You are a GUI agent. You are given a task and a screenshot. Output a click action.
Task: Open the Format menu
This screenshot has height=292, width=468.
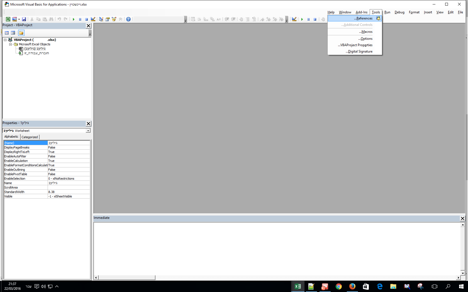pyautogui.click(x=414, y=12)
